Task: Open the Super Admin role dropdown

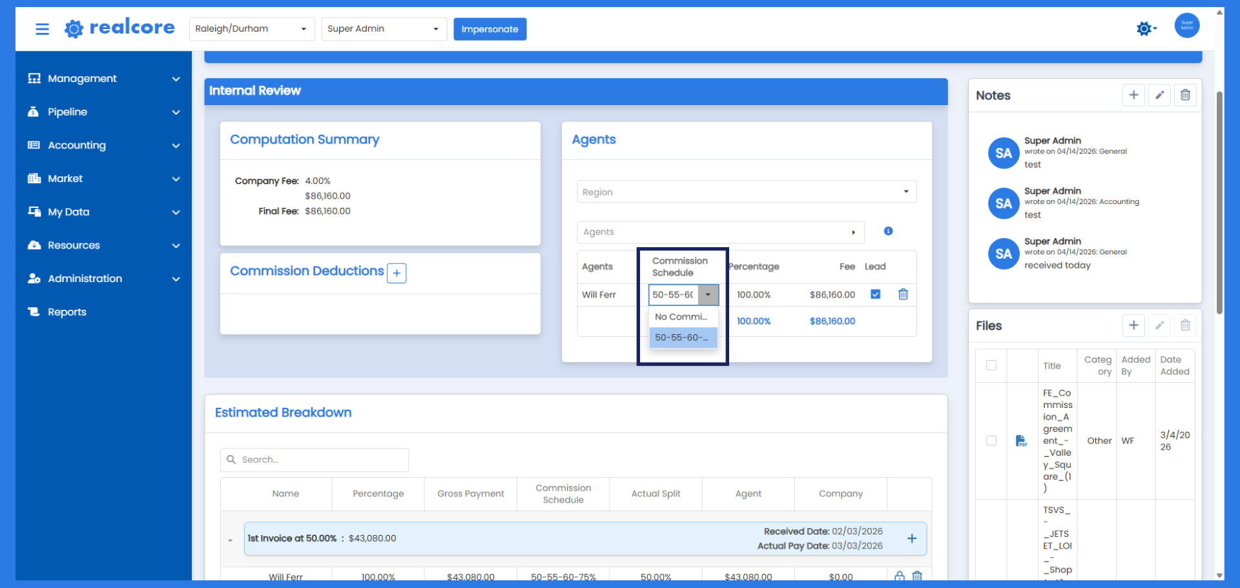Action: (384, 29)
